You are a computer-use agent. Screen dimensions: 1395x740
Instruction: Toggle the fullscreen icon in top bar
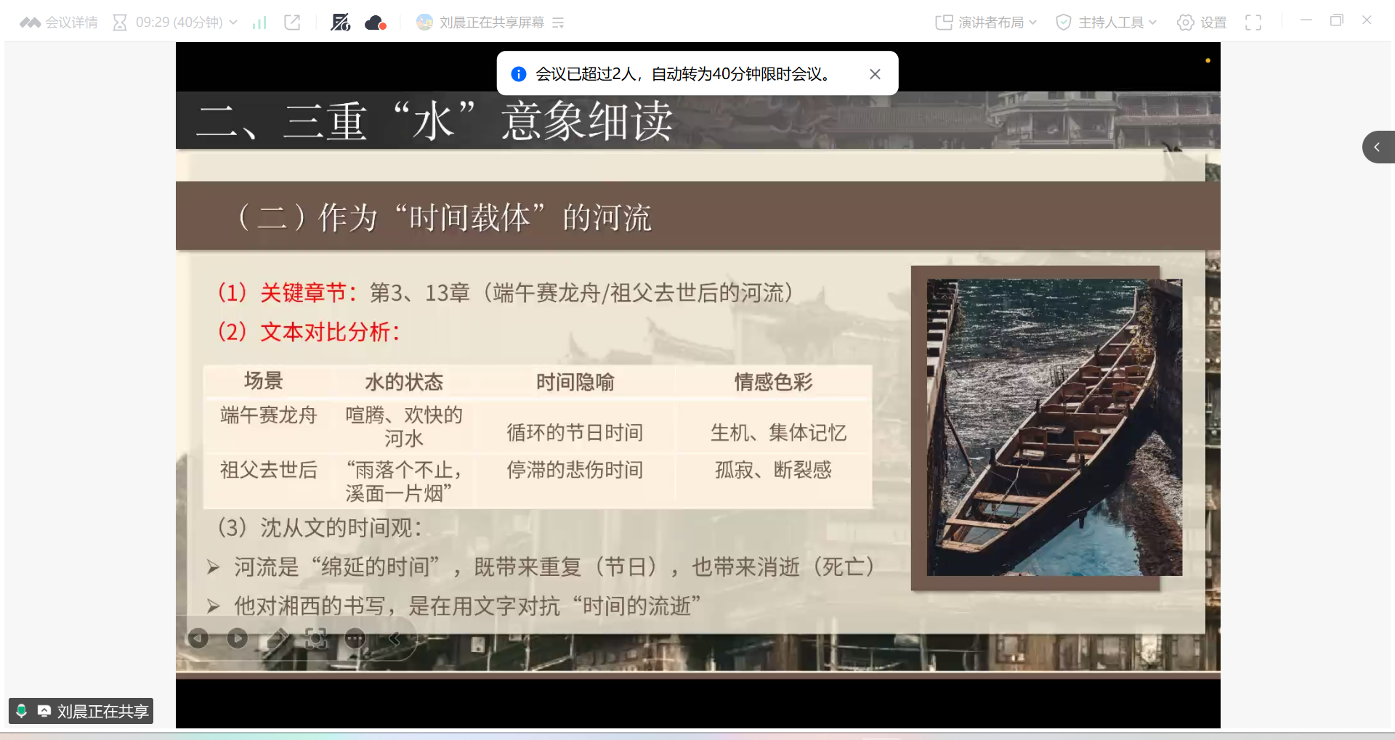pyautogui.click(x=1253, y=23)
